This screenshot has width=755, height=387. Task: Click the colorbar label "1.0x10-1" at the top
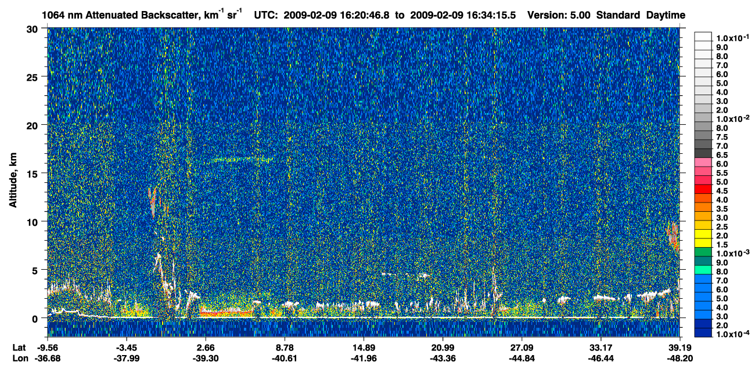click(x=732, y=37)
